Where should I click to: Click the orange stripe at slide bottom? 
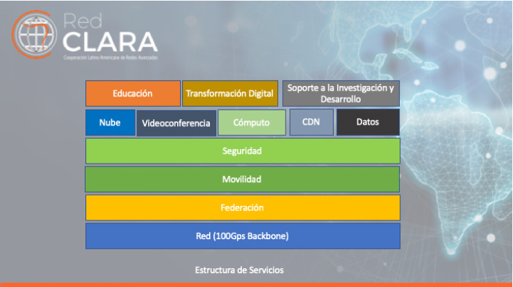[x=256, y=284]
